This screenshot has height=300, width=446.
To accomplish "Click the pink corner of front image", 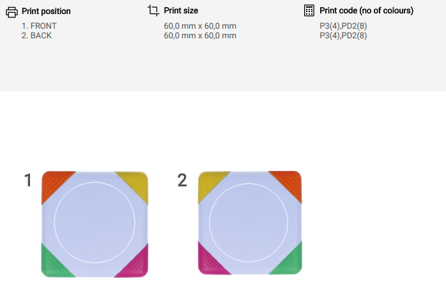I will click(135, 263).
